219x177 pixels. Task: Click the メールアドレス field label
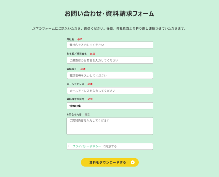(x=75, y=84)
